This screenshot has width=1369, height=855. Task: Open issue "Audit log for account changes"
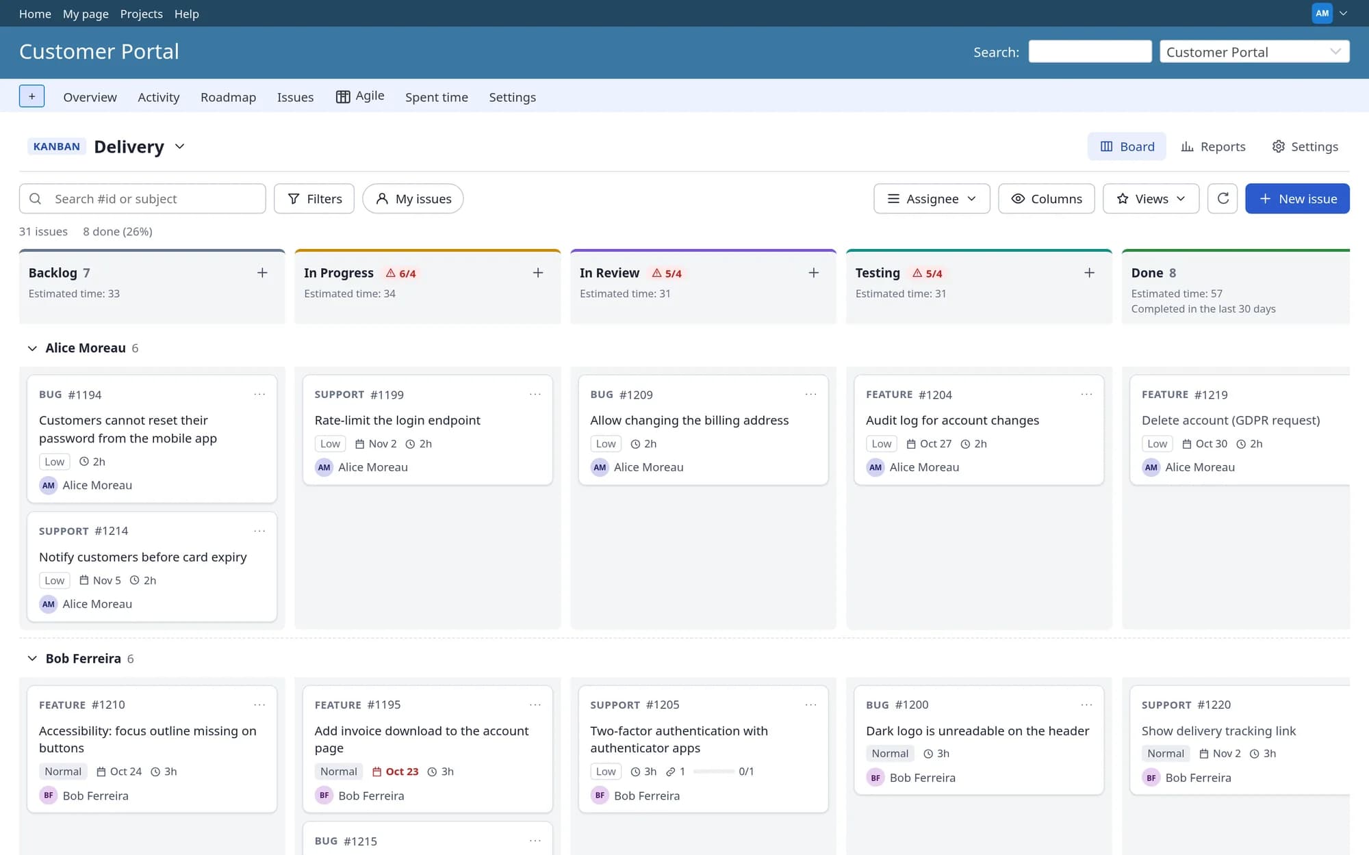click(x=952, y=420)
